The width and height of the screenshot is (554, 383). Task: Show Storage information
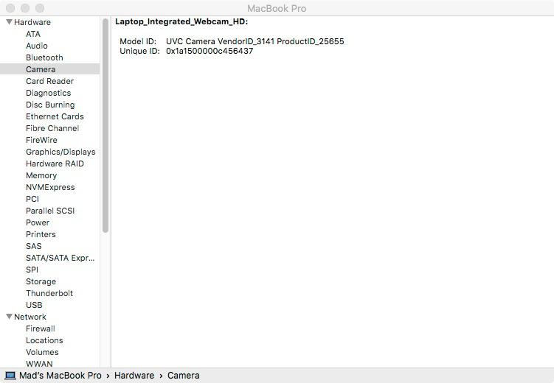point(41,281)
